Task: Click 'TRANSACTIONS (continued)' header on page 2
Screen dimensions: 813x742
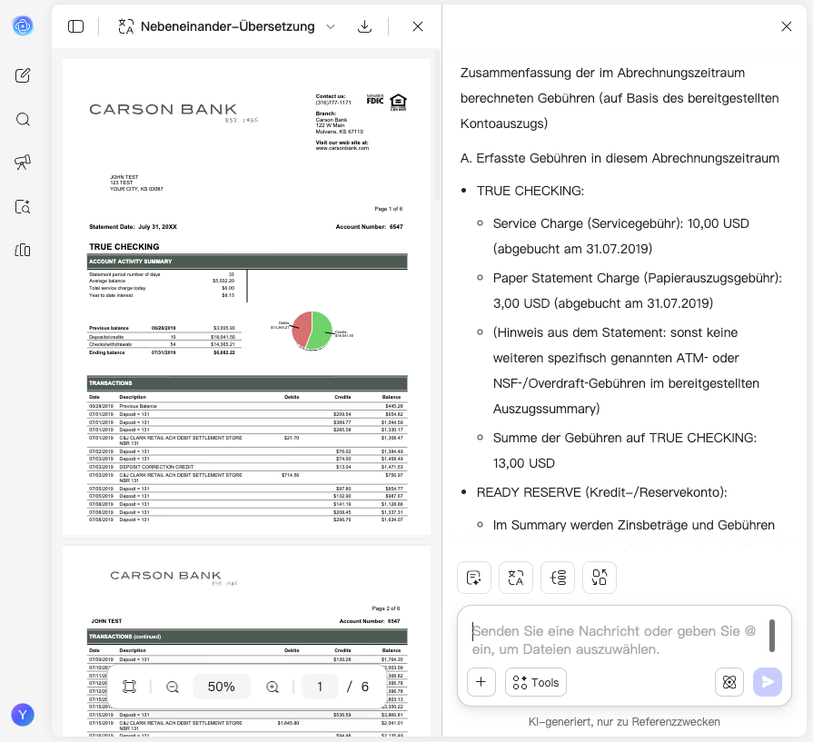Action: [x=247, y=637]
